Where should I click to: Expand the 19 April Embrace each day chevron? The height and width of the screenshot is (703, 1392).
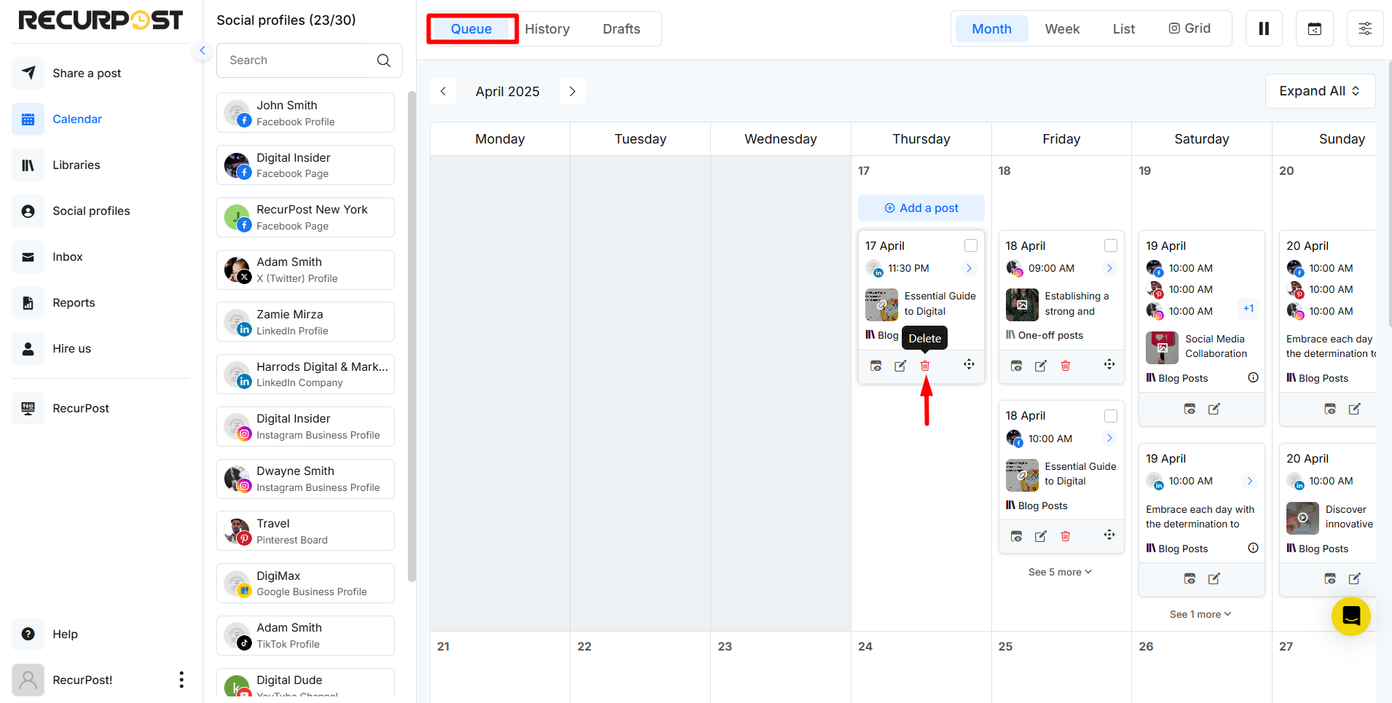[x=1250, y=481]
